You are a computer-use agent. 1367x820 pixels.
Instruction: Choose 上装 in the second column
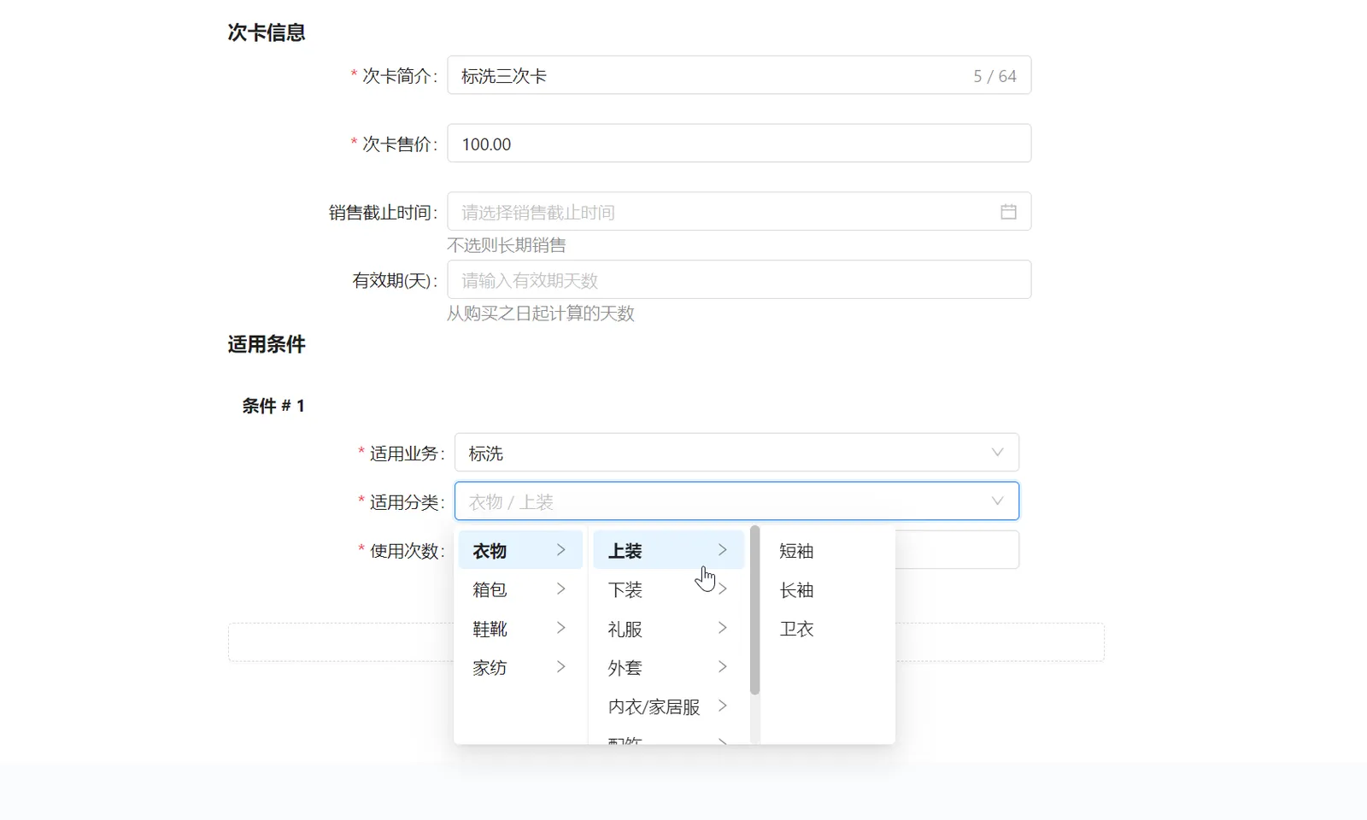(x=669, y=550)
